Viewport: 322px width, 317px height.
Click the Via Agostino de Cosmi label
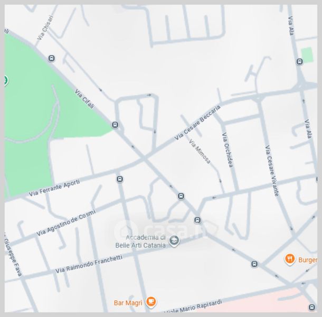pos(66,222)
